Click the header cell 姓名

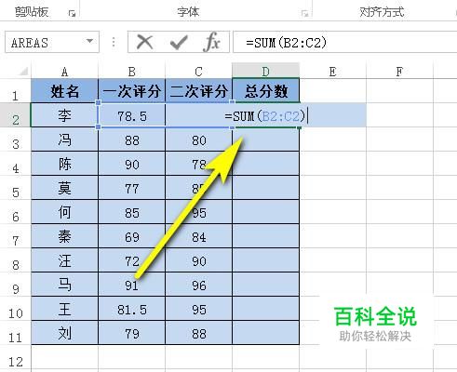tap(64, 91)
